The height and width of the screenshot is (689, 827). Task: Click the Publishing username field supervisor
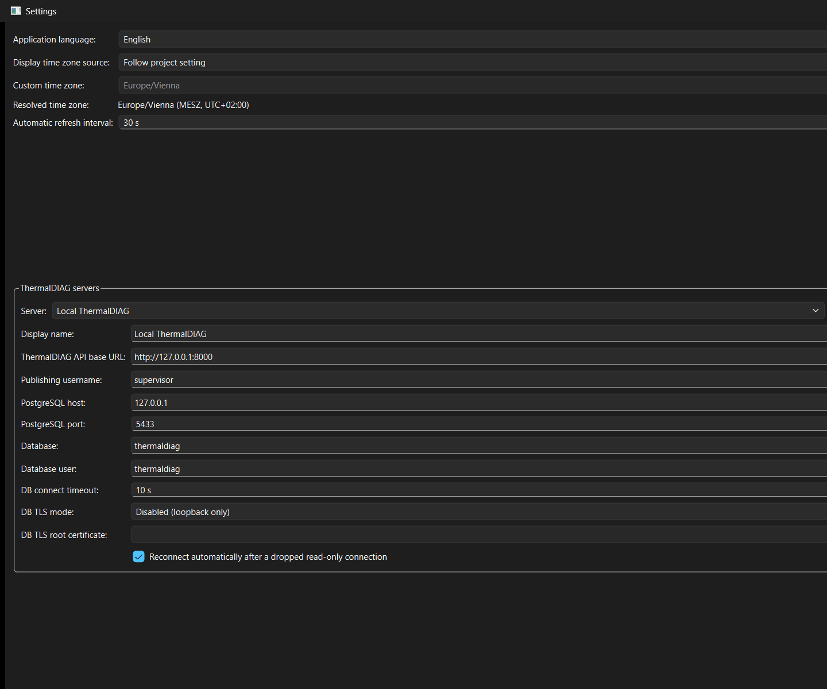[x=479, y=380]
